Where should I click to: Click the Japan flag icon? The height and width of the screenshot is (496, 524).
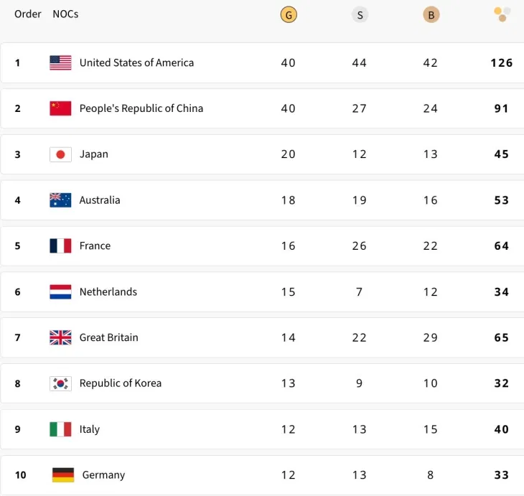60,154
